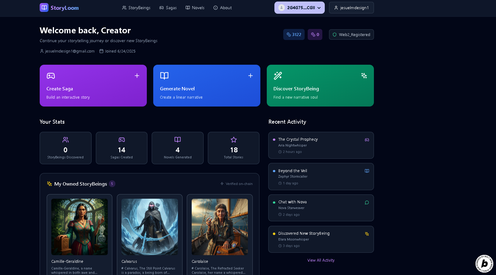Open the StoryBeings navigation item
The height and width of the screenshot is (275, 496).
(136, 8)
